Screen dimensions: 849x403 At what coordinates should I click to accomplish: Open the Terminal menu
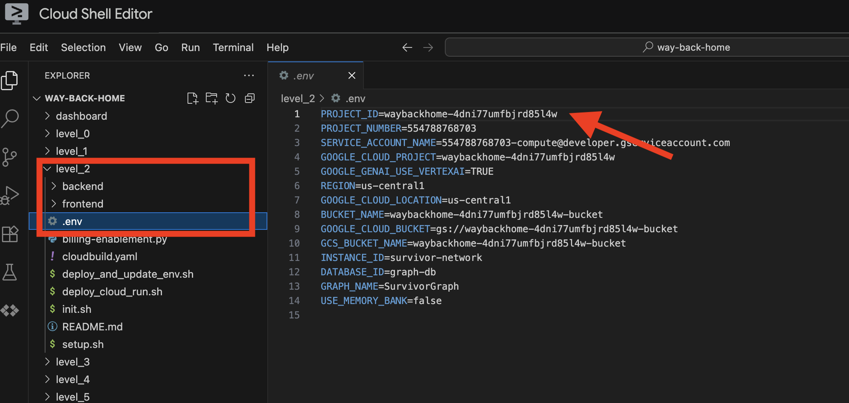(233, 47)
